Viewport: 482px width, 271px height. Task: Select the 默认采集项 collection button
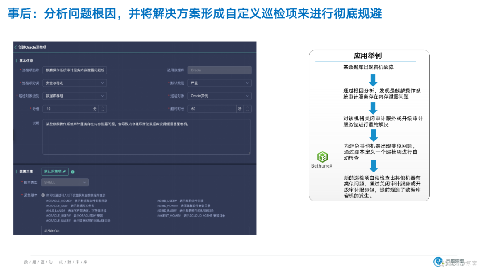(54, 171)
